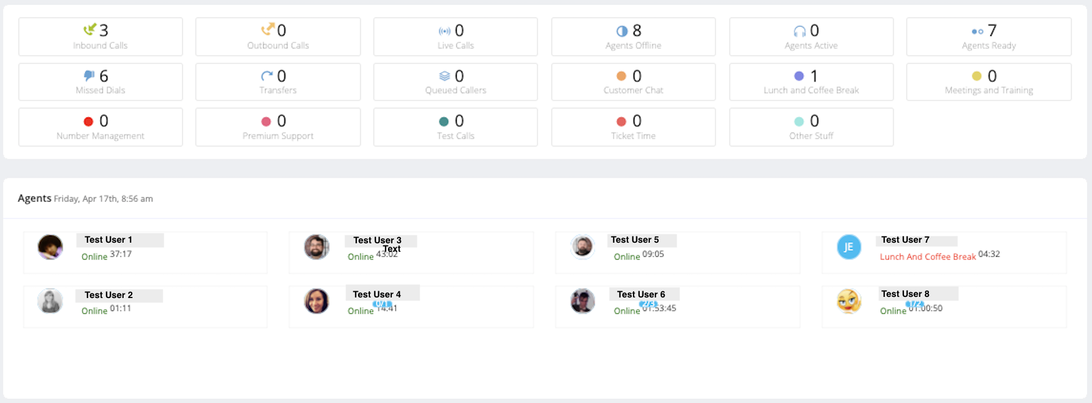Click the Missed Dials thumbs-down icon
The width and height of the screenshot is (1092, 403).
(x=89, y=76)
